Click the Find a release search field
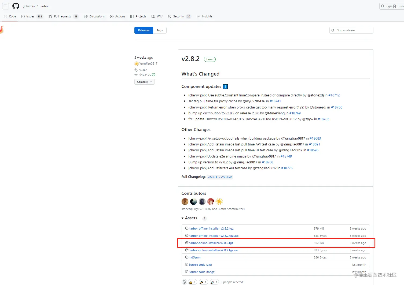Image resolution: width=404 pixels, height=285 pixels. (x=351, y=30)
